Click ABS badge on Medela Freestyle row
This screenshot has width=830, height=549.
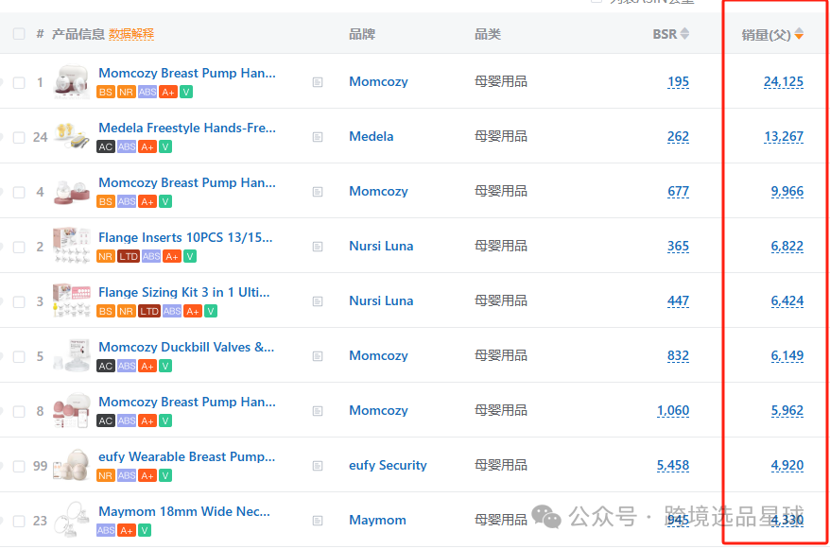[x=127, y=146]
